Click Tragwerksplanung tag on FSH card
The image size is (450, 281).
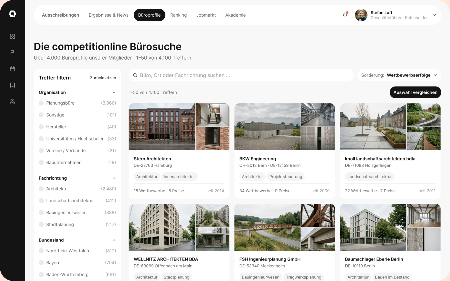pos(304,277)
